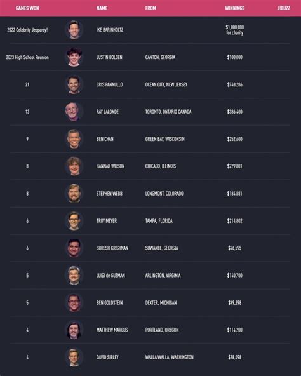Viewport: 301px width, 376px height.
Task: Open Suresh Krishnan's name link
Action: (112, 248)
